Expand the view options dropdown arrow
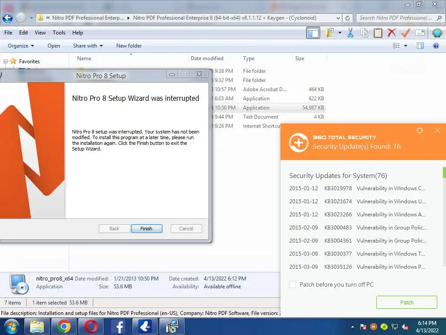The image size is (446, 335). [405, 45]
